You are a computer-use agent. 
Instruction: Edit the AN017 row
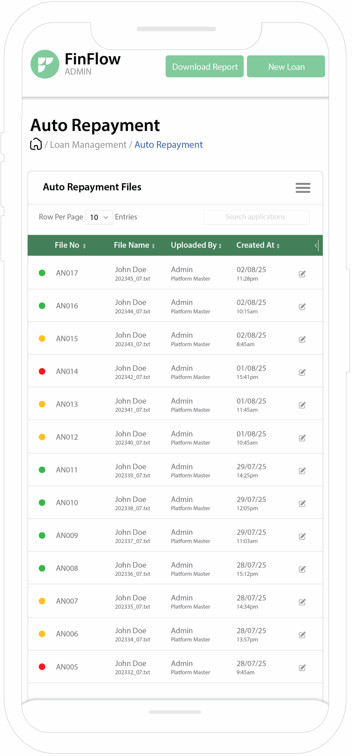coord(302,274)
